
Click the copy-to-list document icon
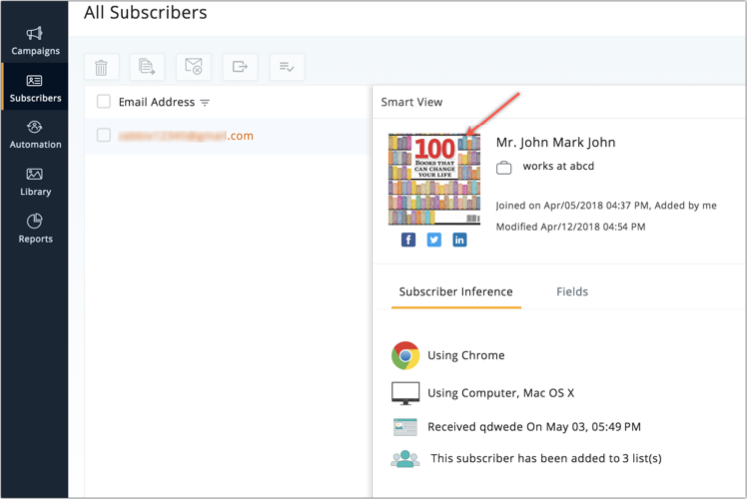(x=147, y=67)
